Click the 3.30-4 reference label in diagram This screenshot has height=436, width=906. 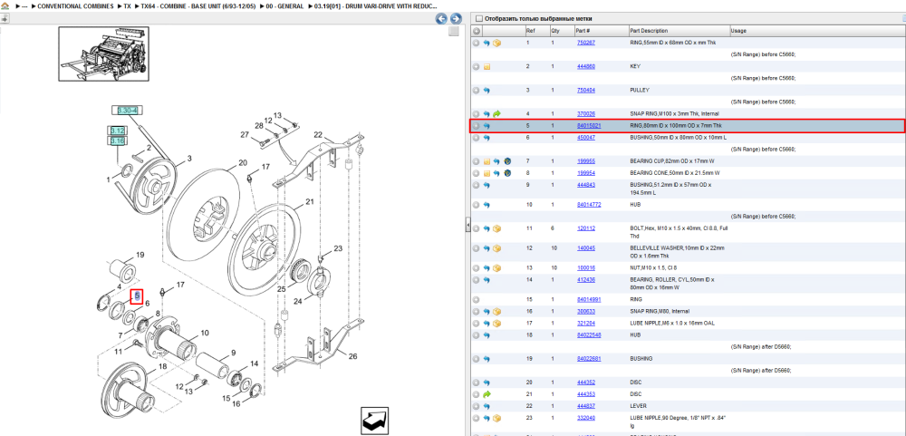click(x=127, y=110)
